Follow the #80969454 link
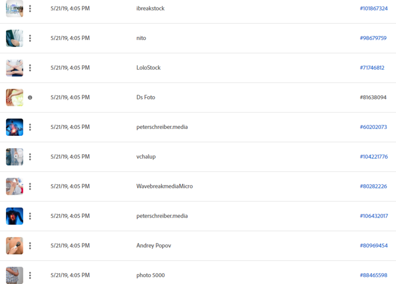Image resolution: width=396 pixels, height=284 pixels. (x=374, y=245)
